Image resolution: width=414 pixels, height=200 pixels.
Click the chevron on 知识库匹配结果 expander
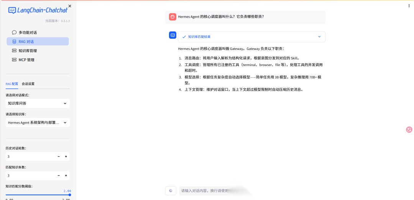(319, 37)
